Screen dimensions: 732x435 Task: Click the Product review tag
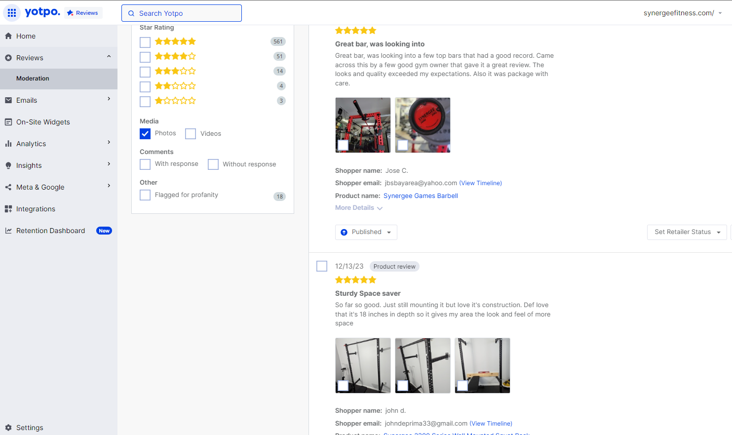pos(394,267)
